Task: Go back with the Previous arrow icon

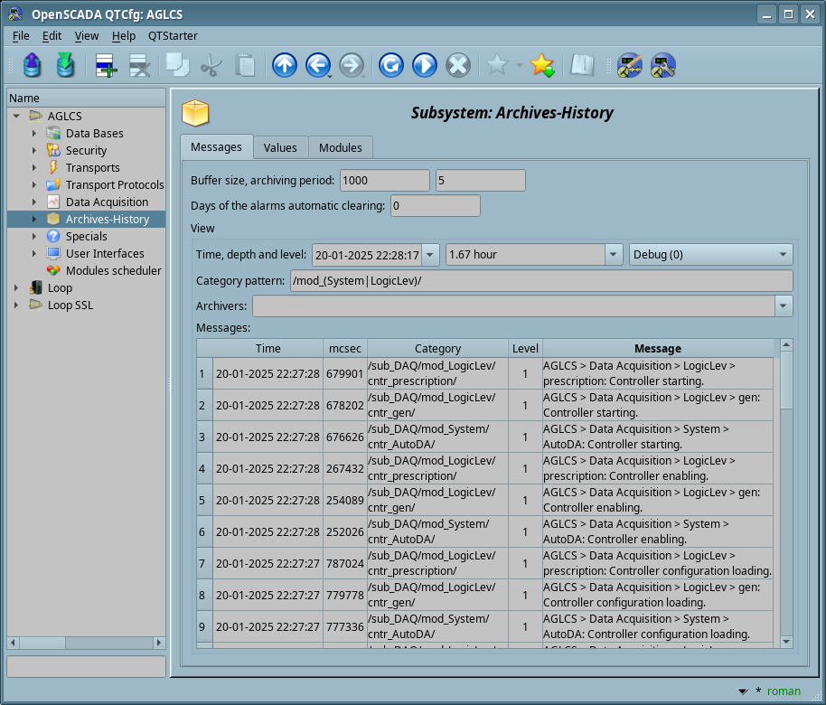Action: 317,65
